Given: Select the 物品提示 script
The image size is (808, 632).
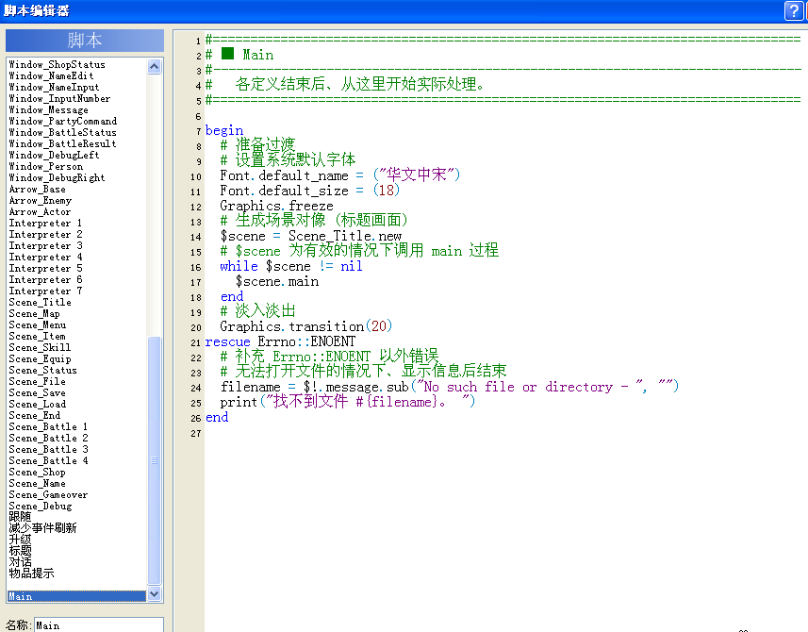Looking at the screenshot, I should coord(31,574).
